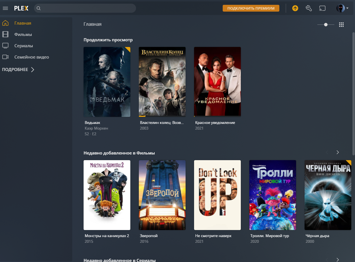The width and height of the screenshot is (355, 262).
Task: Click ПОДКЛЮЧИТЬ ПРЕМИУМ button
Action: click(251, 8)
